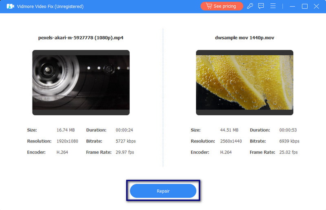The image size is (326, 210).
Task: Click the key-shaped Register icon
Action: point(250,6)
